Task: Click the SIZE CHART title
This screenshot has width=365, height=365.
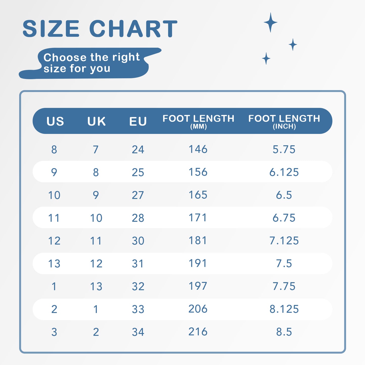Action: tap(100, 29)
